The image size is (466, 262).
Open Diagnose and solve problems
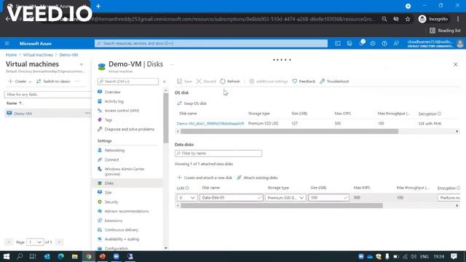click(x=130, y=130)
